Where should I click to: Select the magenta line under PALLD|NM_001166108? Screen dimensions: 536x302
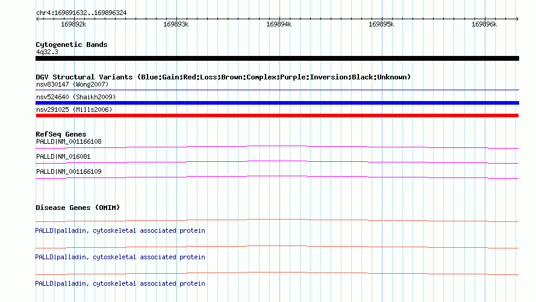277,147
